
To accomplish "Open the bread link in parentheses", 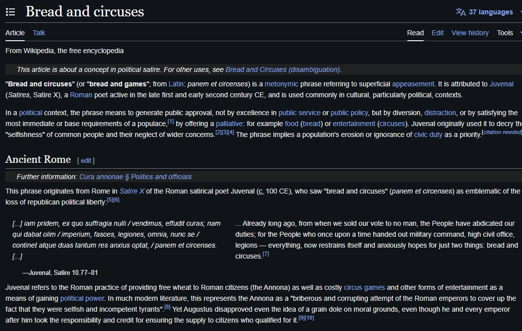I will 311,124.
